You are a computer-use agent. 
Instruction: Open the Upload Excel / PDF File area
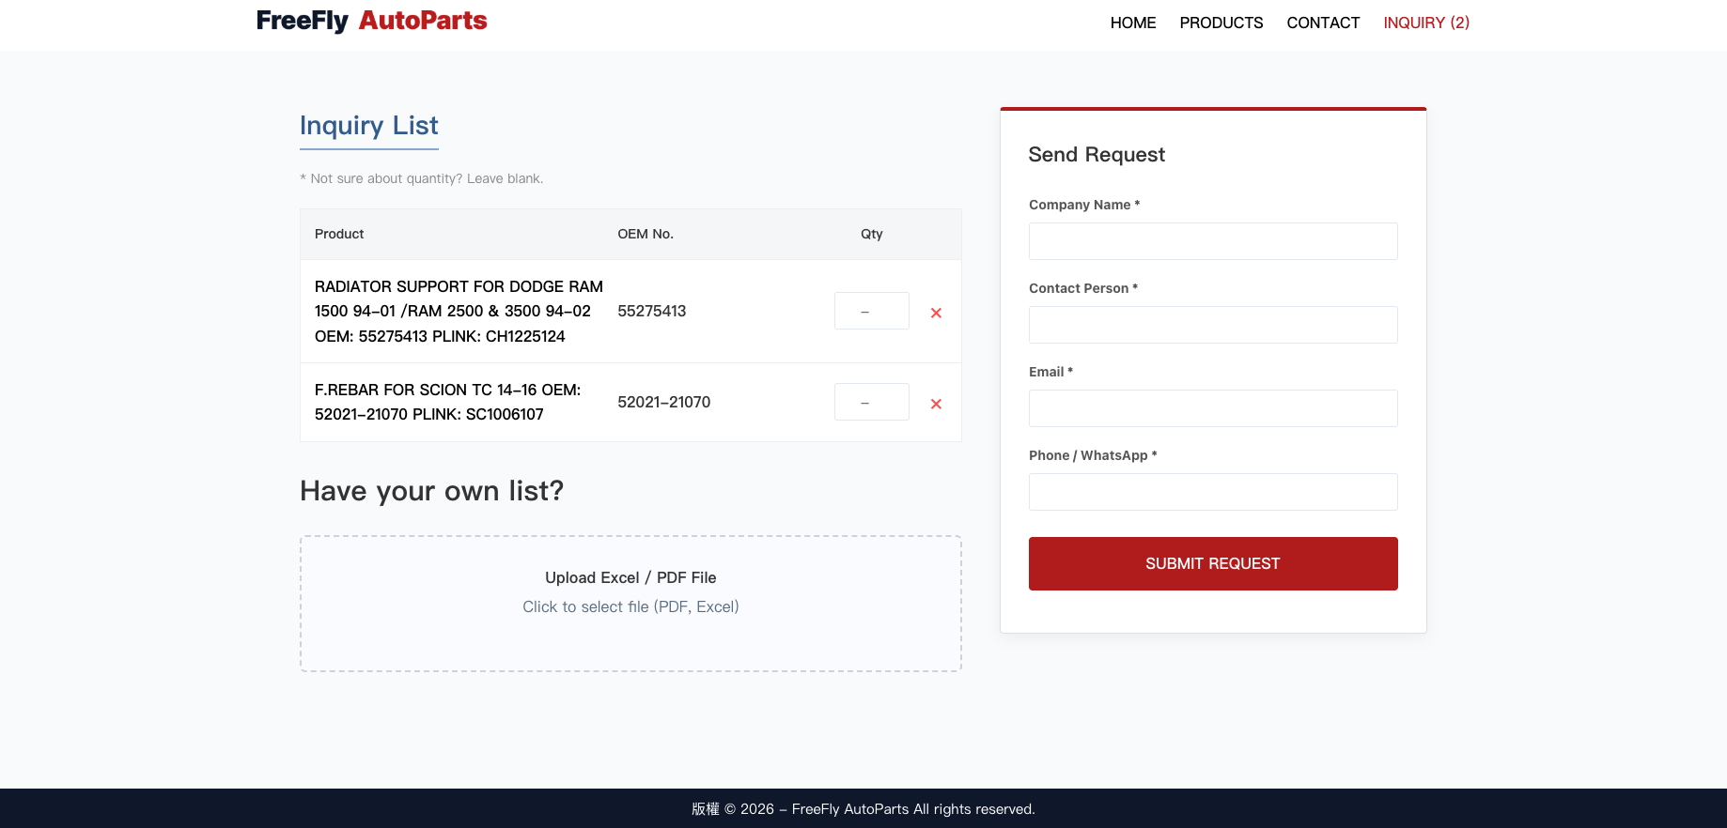pyautogui.click(x=630, y=577)
